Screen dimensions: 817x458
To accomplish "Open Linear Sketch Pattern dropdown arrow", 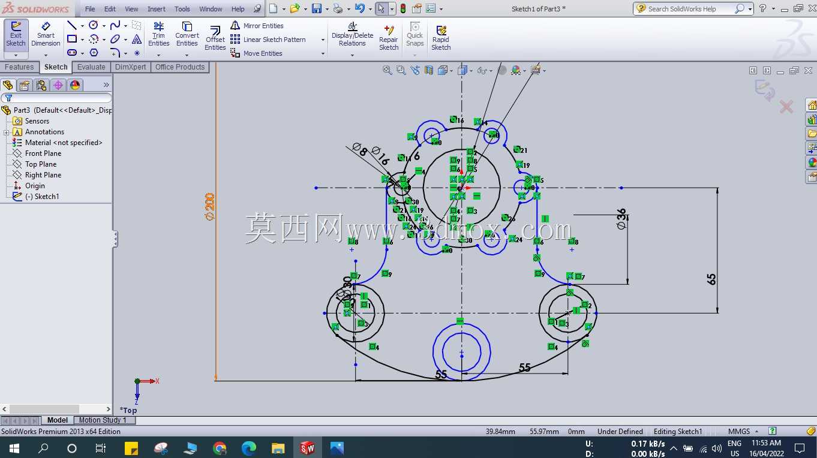I will (x=323, y=40).
